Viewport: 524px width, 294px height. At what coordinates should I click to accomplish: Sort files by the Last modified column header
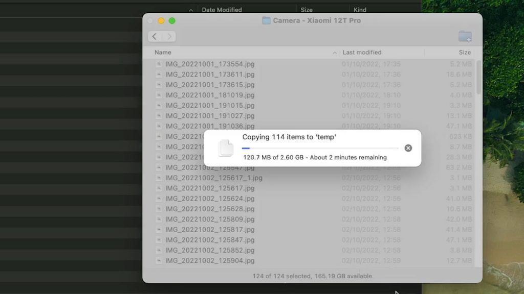pos(362,53)
